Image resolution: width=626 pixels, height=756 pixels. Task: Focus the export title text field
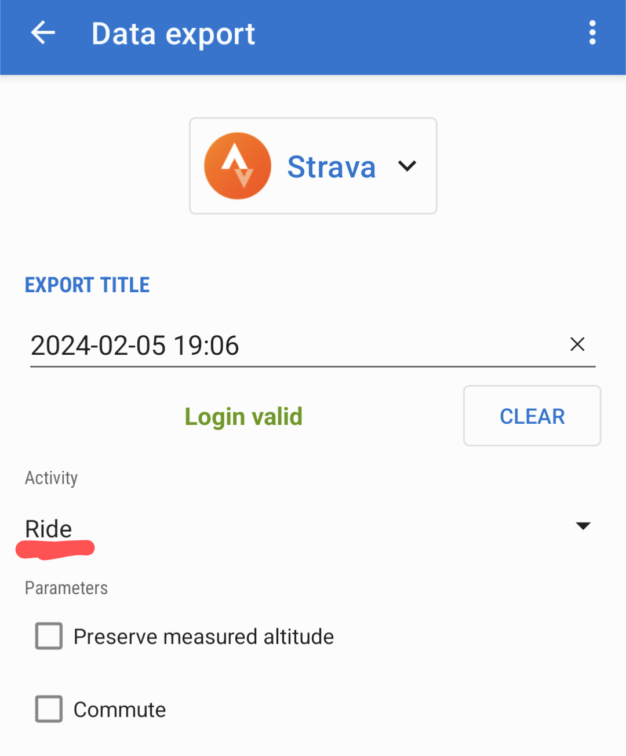(x=290, y=346)
